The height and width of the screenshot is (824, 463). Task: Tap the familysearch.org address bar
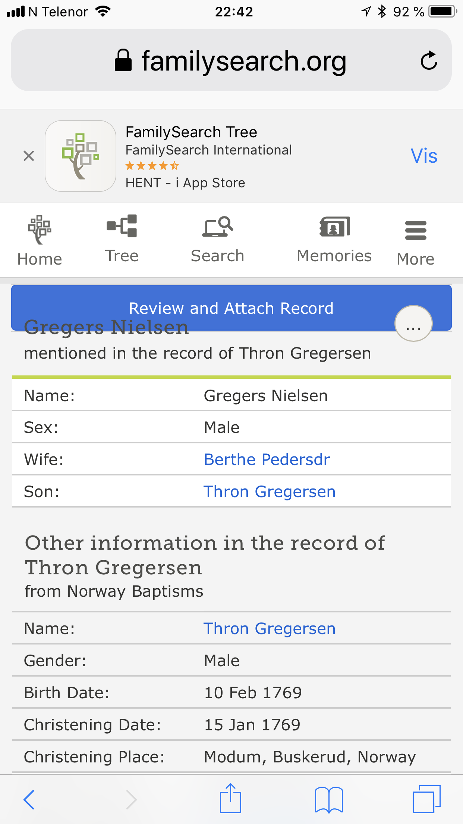[231, 60]
